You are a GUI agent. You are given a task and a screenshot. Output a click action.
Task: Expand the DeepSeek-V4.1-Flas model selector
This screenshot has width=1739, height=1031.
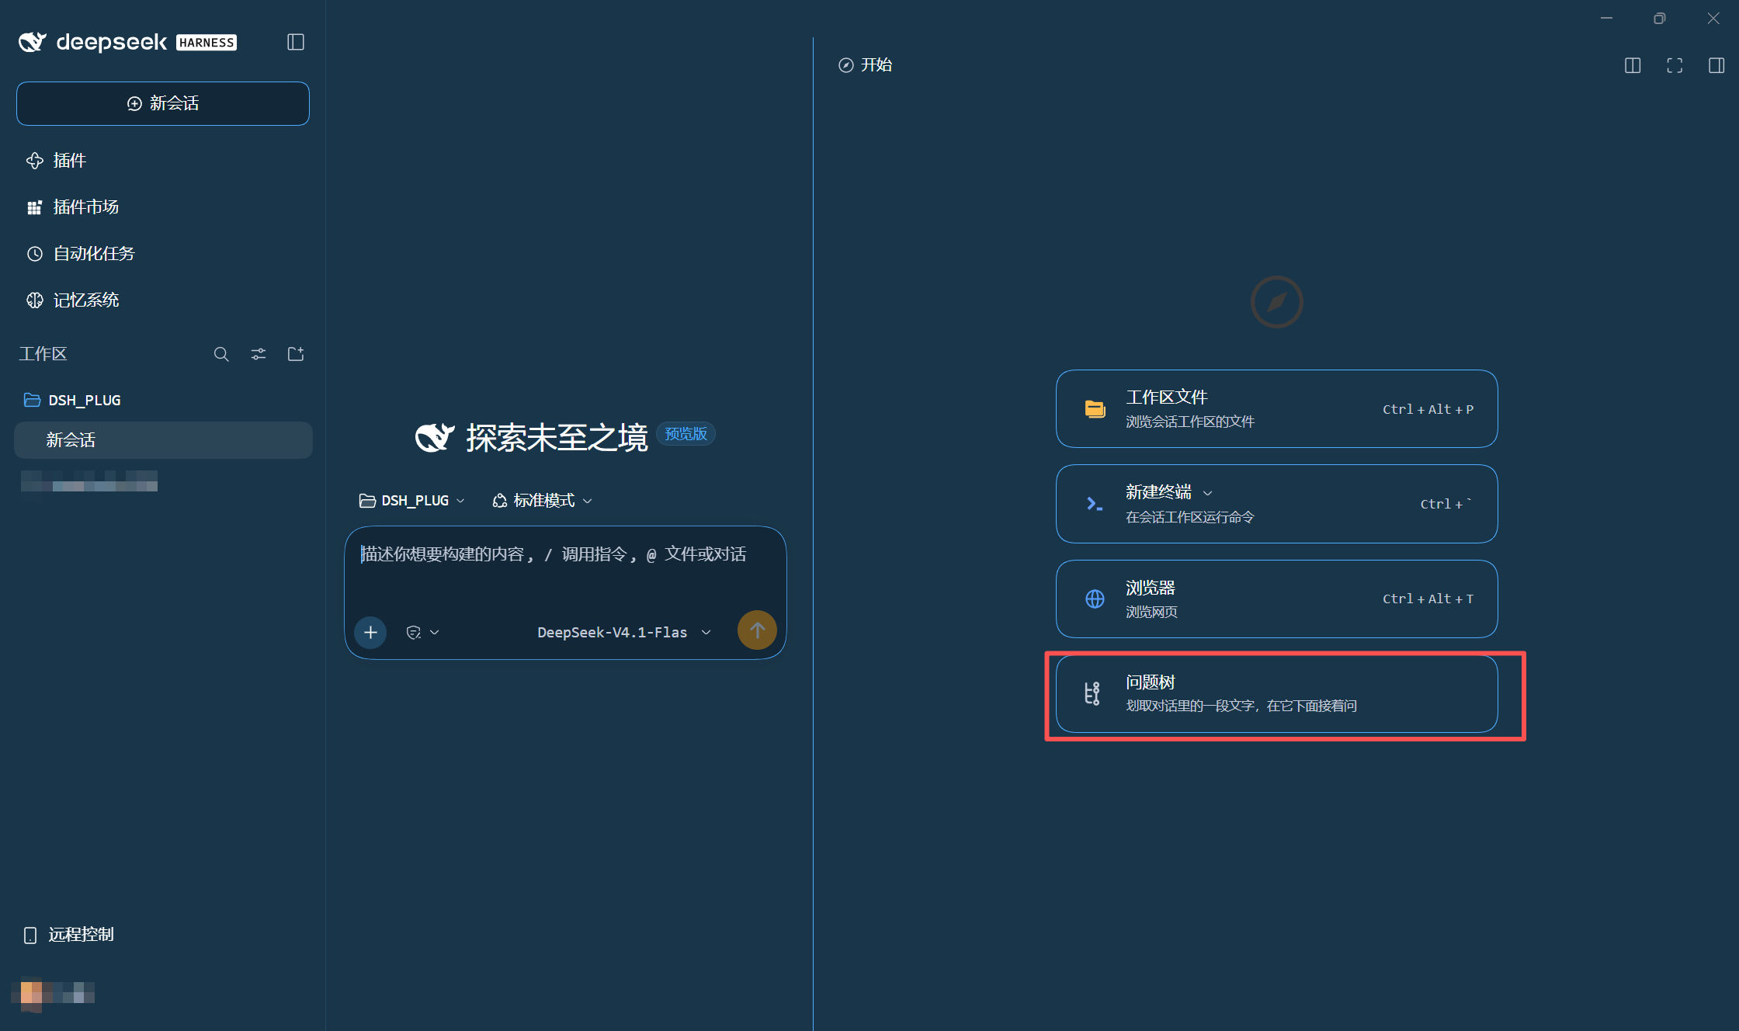pos(623,632)
